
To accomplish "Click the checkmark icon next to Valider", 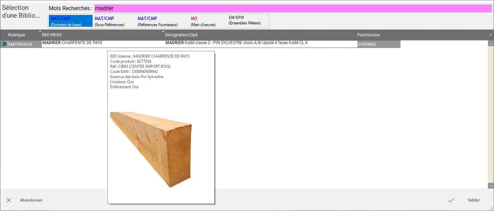I will (451, 200).
